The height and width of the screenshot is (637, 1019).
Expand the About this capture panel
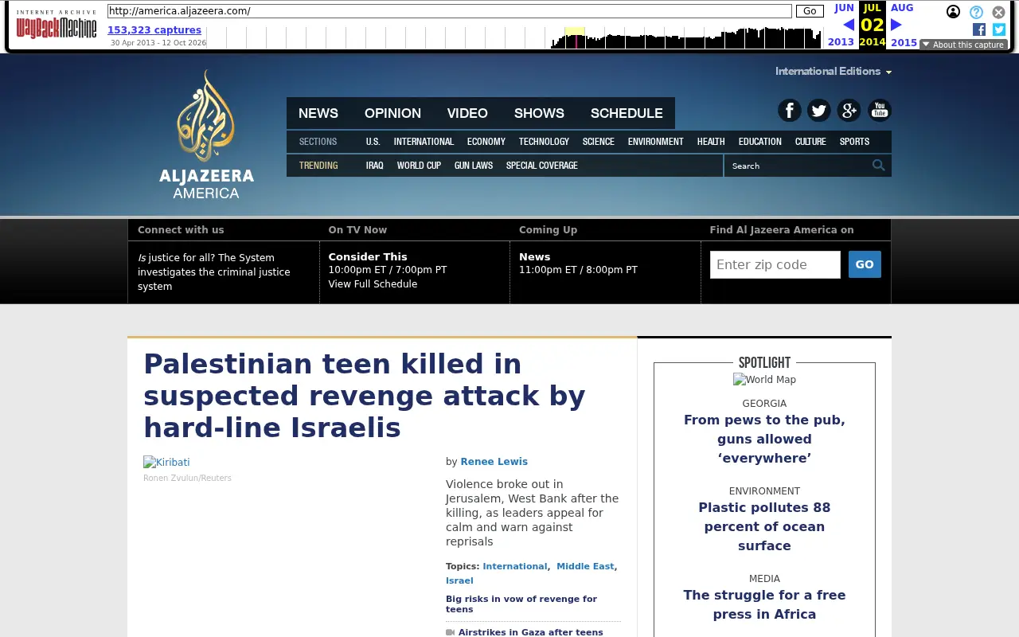[963, 45]
